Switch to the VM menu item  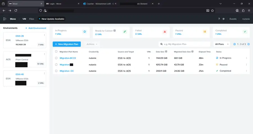pyautogui.click(x=24, y=19)
